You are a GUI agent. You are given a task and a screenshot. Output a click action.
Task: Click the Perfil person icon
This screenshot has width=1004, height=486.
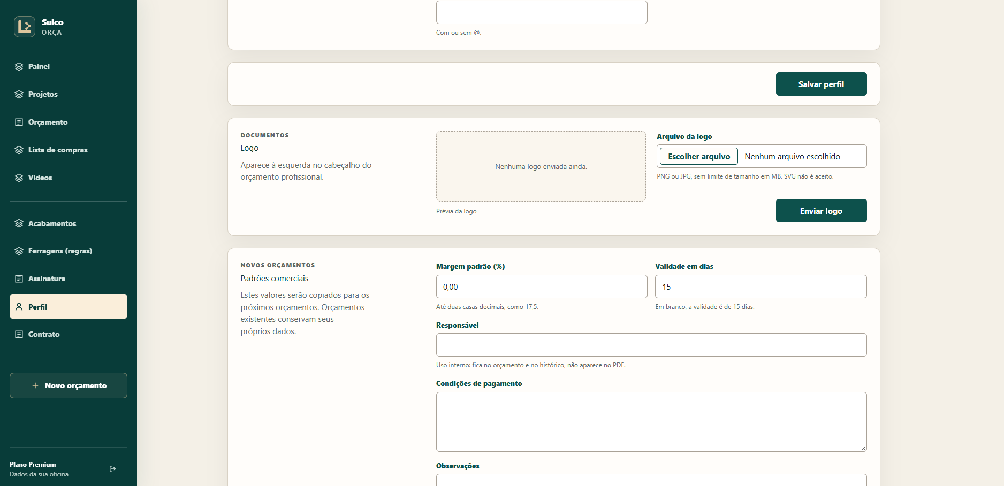[x=19, y=307]
